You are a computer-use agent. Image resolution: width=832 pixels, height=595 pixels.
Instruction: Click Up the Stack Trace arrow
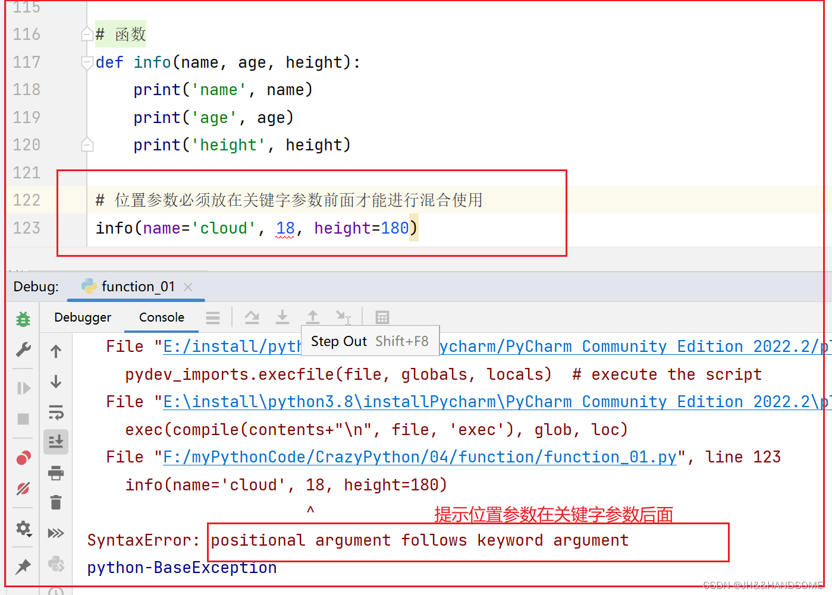[56, 351]
